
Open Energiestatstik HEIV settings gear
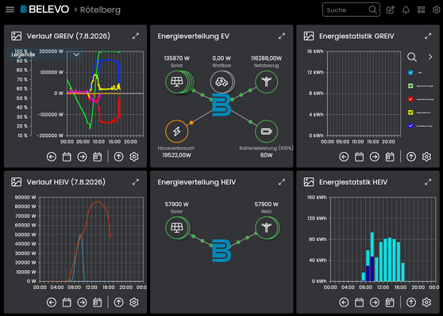click(x=426, y=303)
